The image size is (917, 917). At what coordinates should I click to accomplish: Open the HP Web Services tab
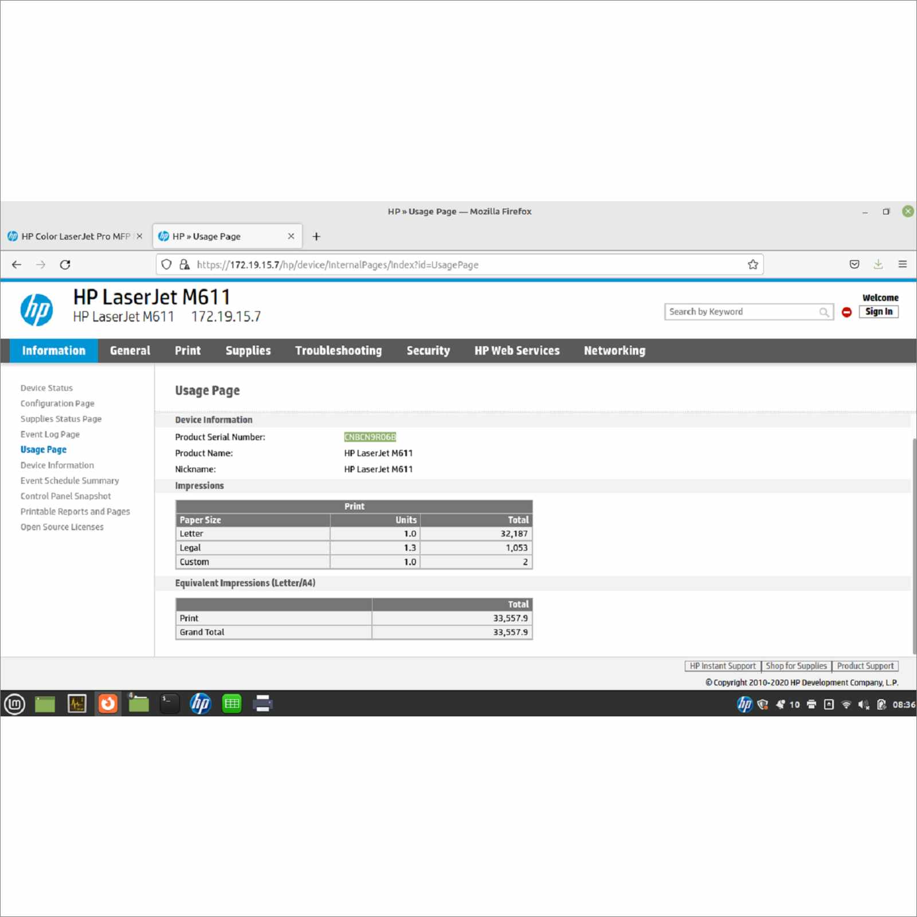[517, 351]
